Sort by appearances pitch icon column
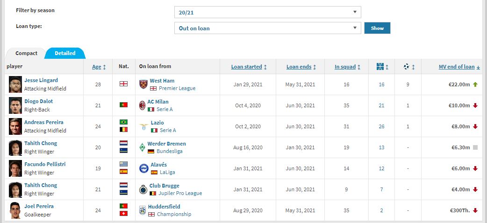 [382, 66]
